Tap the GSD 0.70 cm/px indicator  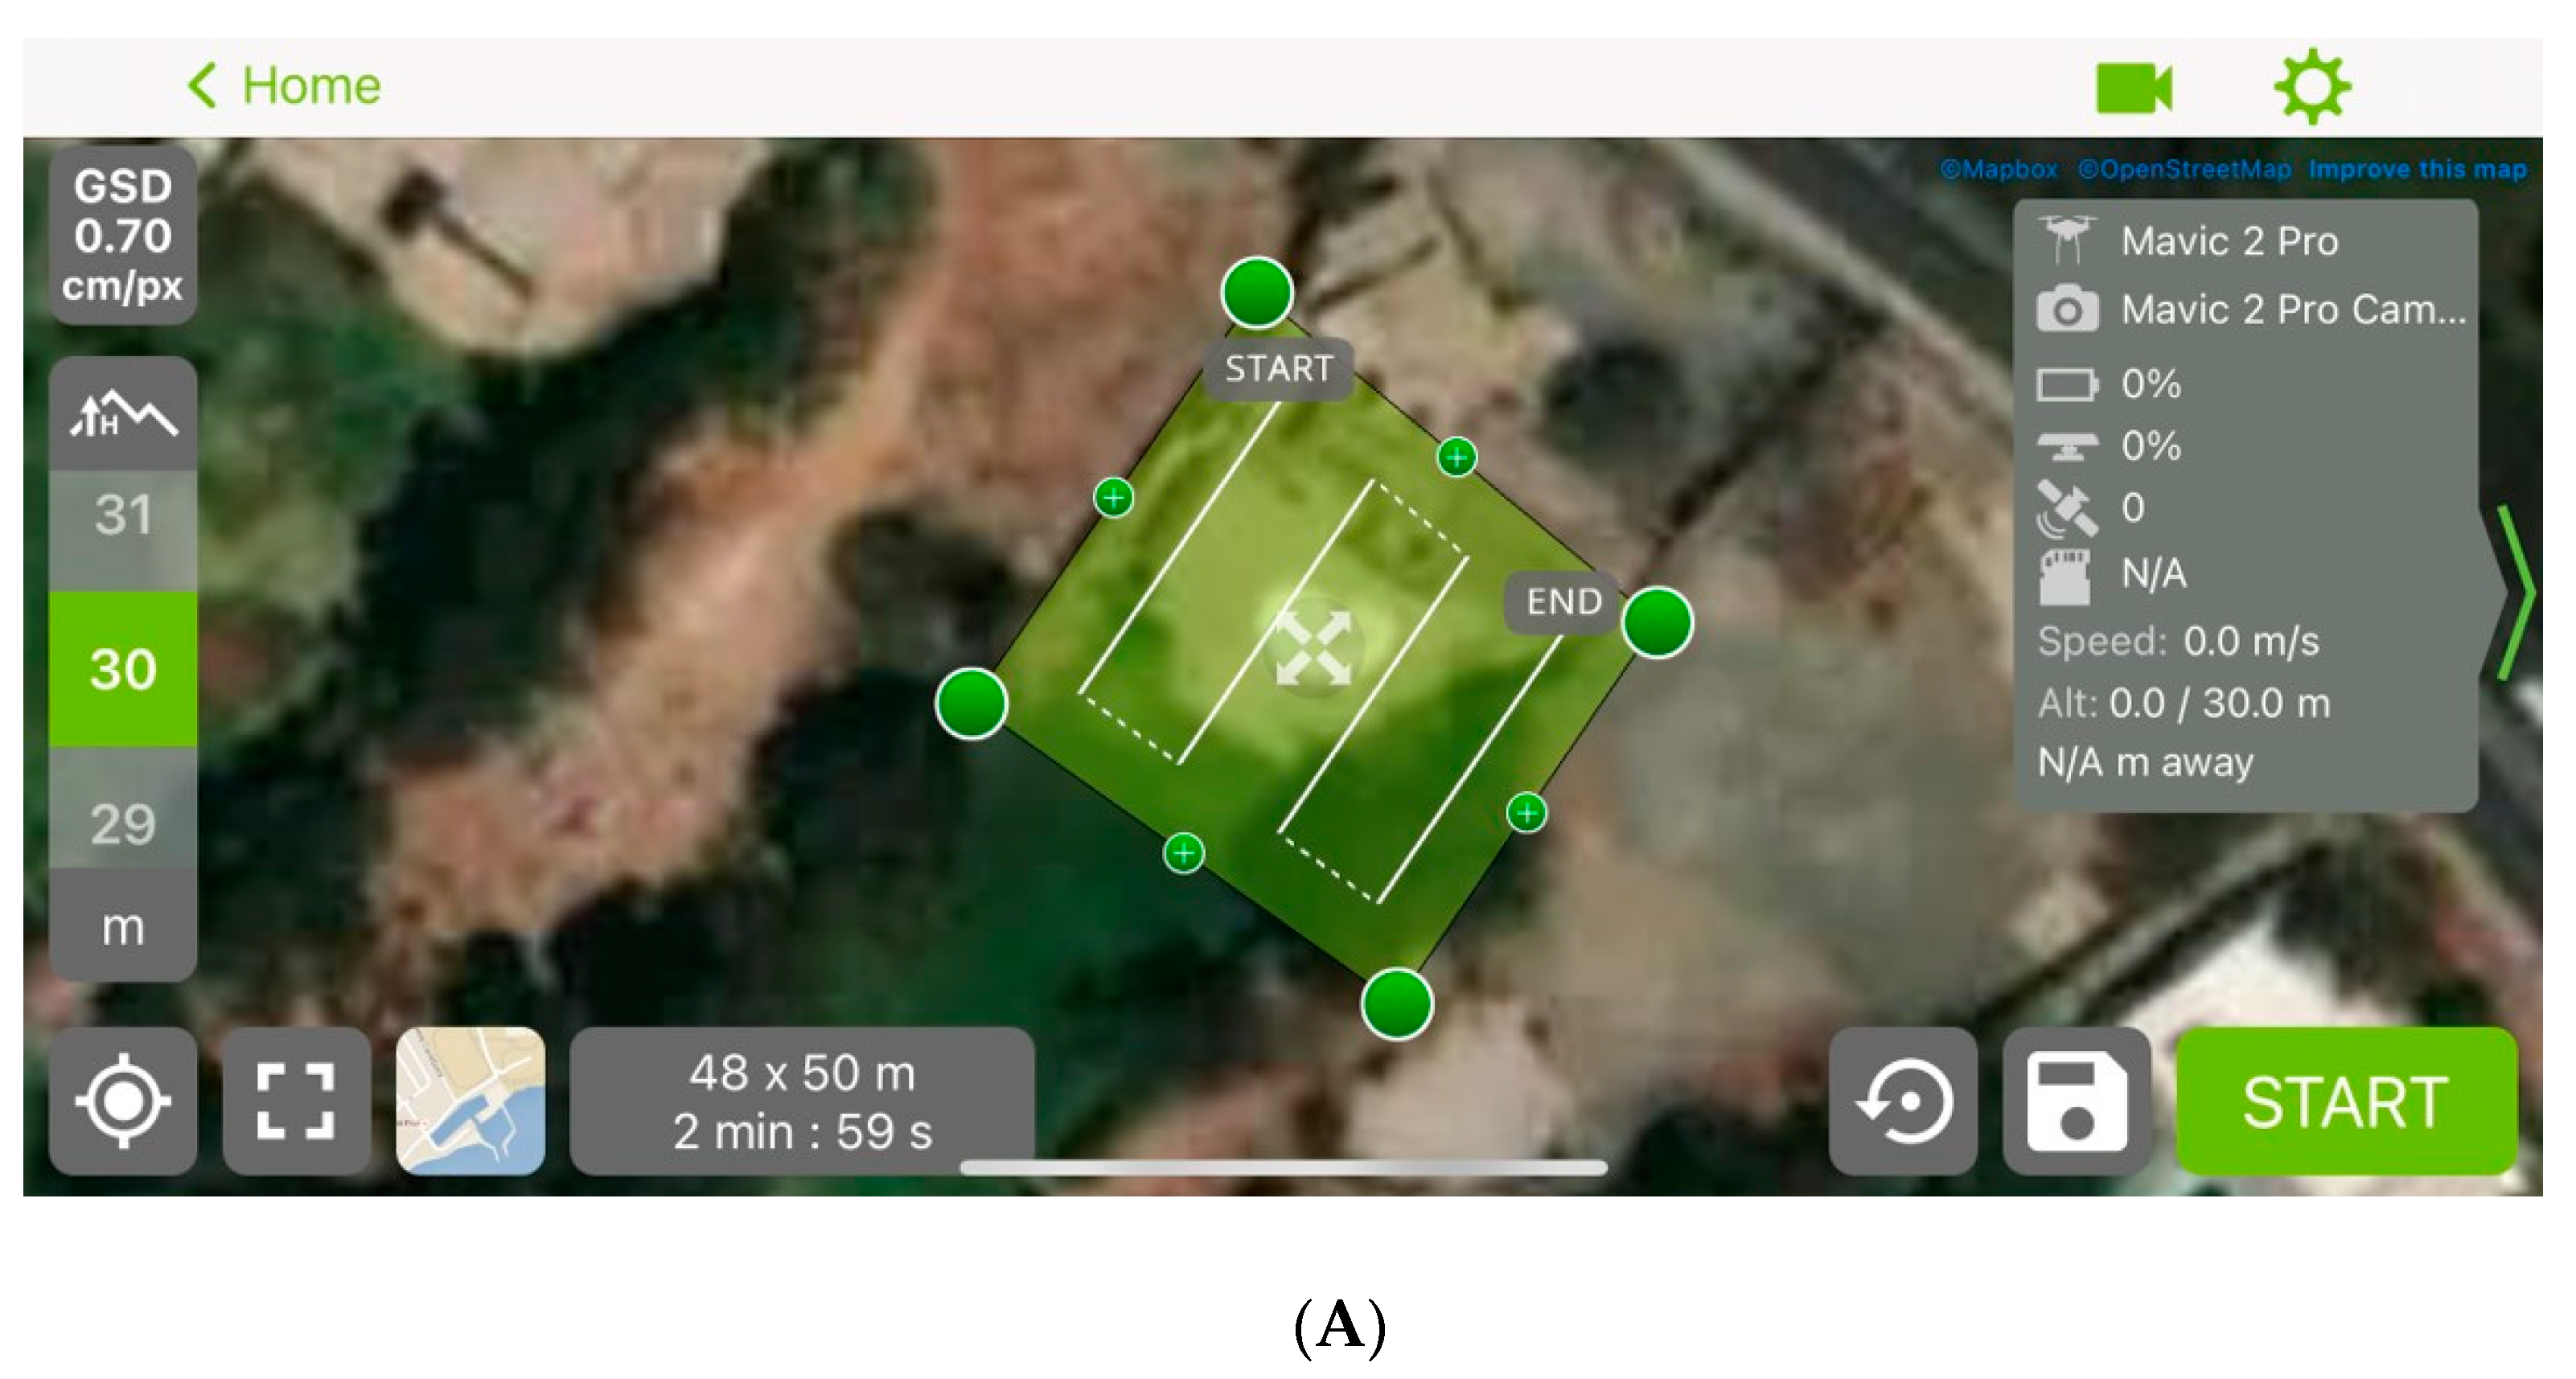click(123, 236)
